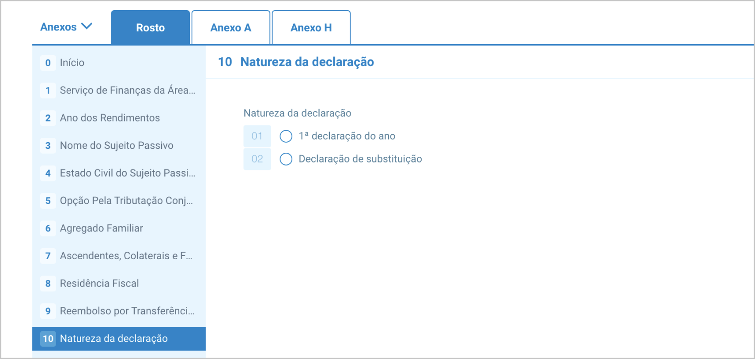Navigate to Agregado Familiar section

click(102, 228)
